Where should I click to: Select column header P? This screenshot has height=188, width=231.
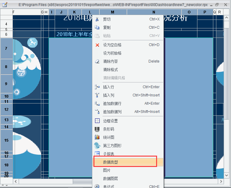205,12
